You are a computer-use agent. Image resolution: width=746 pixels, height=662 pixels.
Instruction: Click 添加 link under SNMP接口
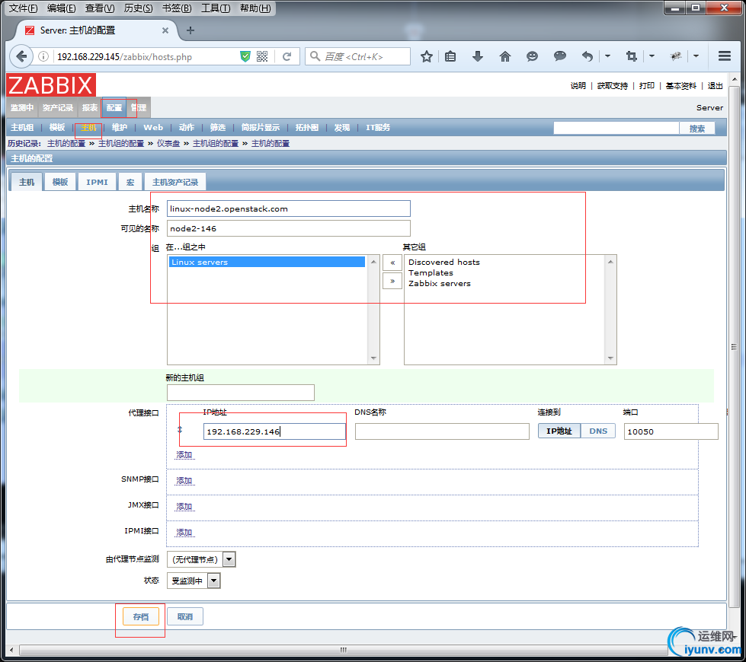tap(184, 481)
